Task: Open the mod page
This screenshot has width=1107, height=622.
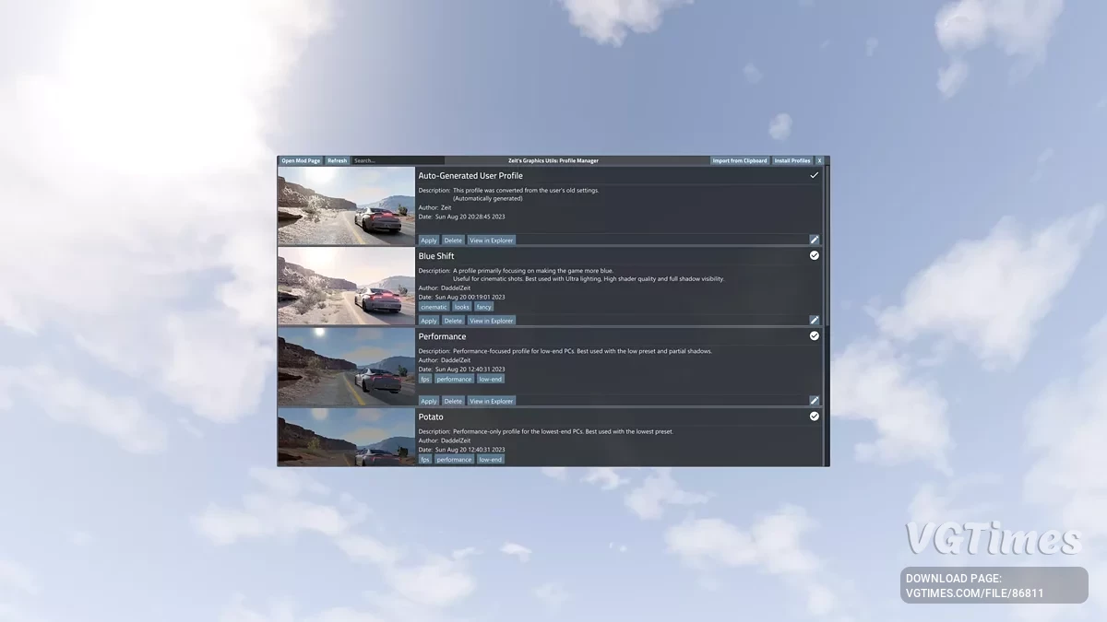Action: click(301, 159)
